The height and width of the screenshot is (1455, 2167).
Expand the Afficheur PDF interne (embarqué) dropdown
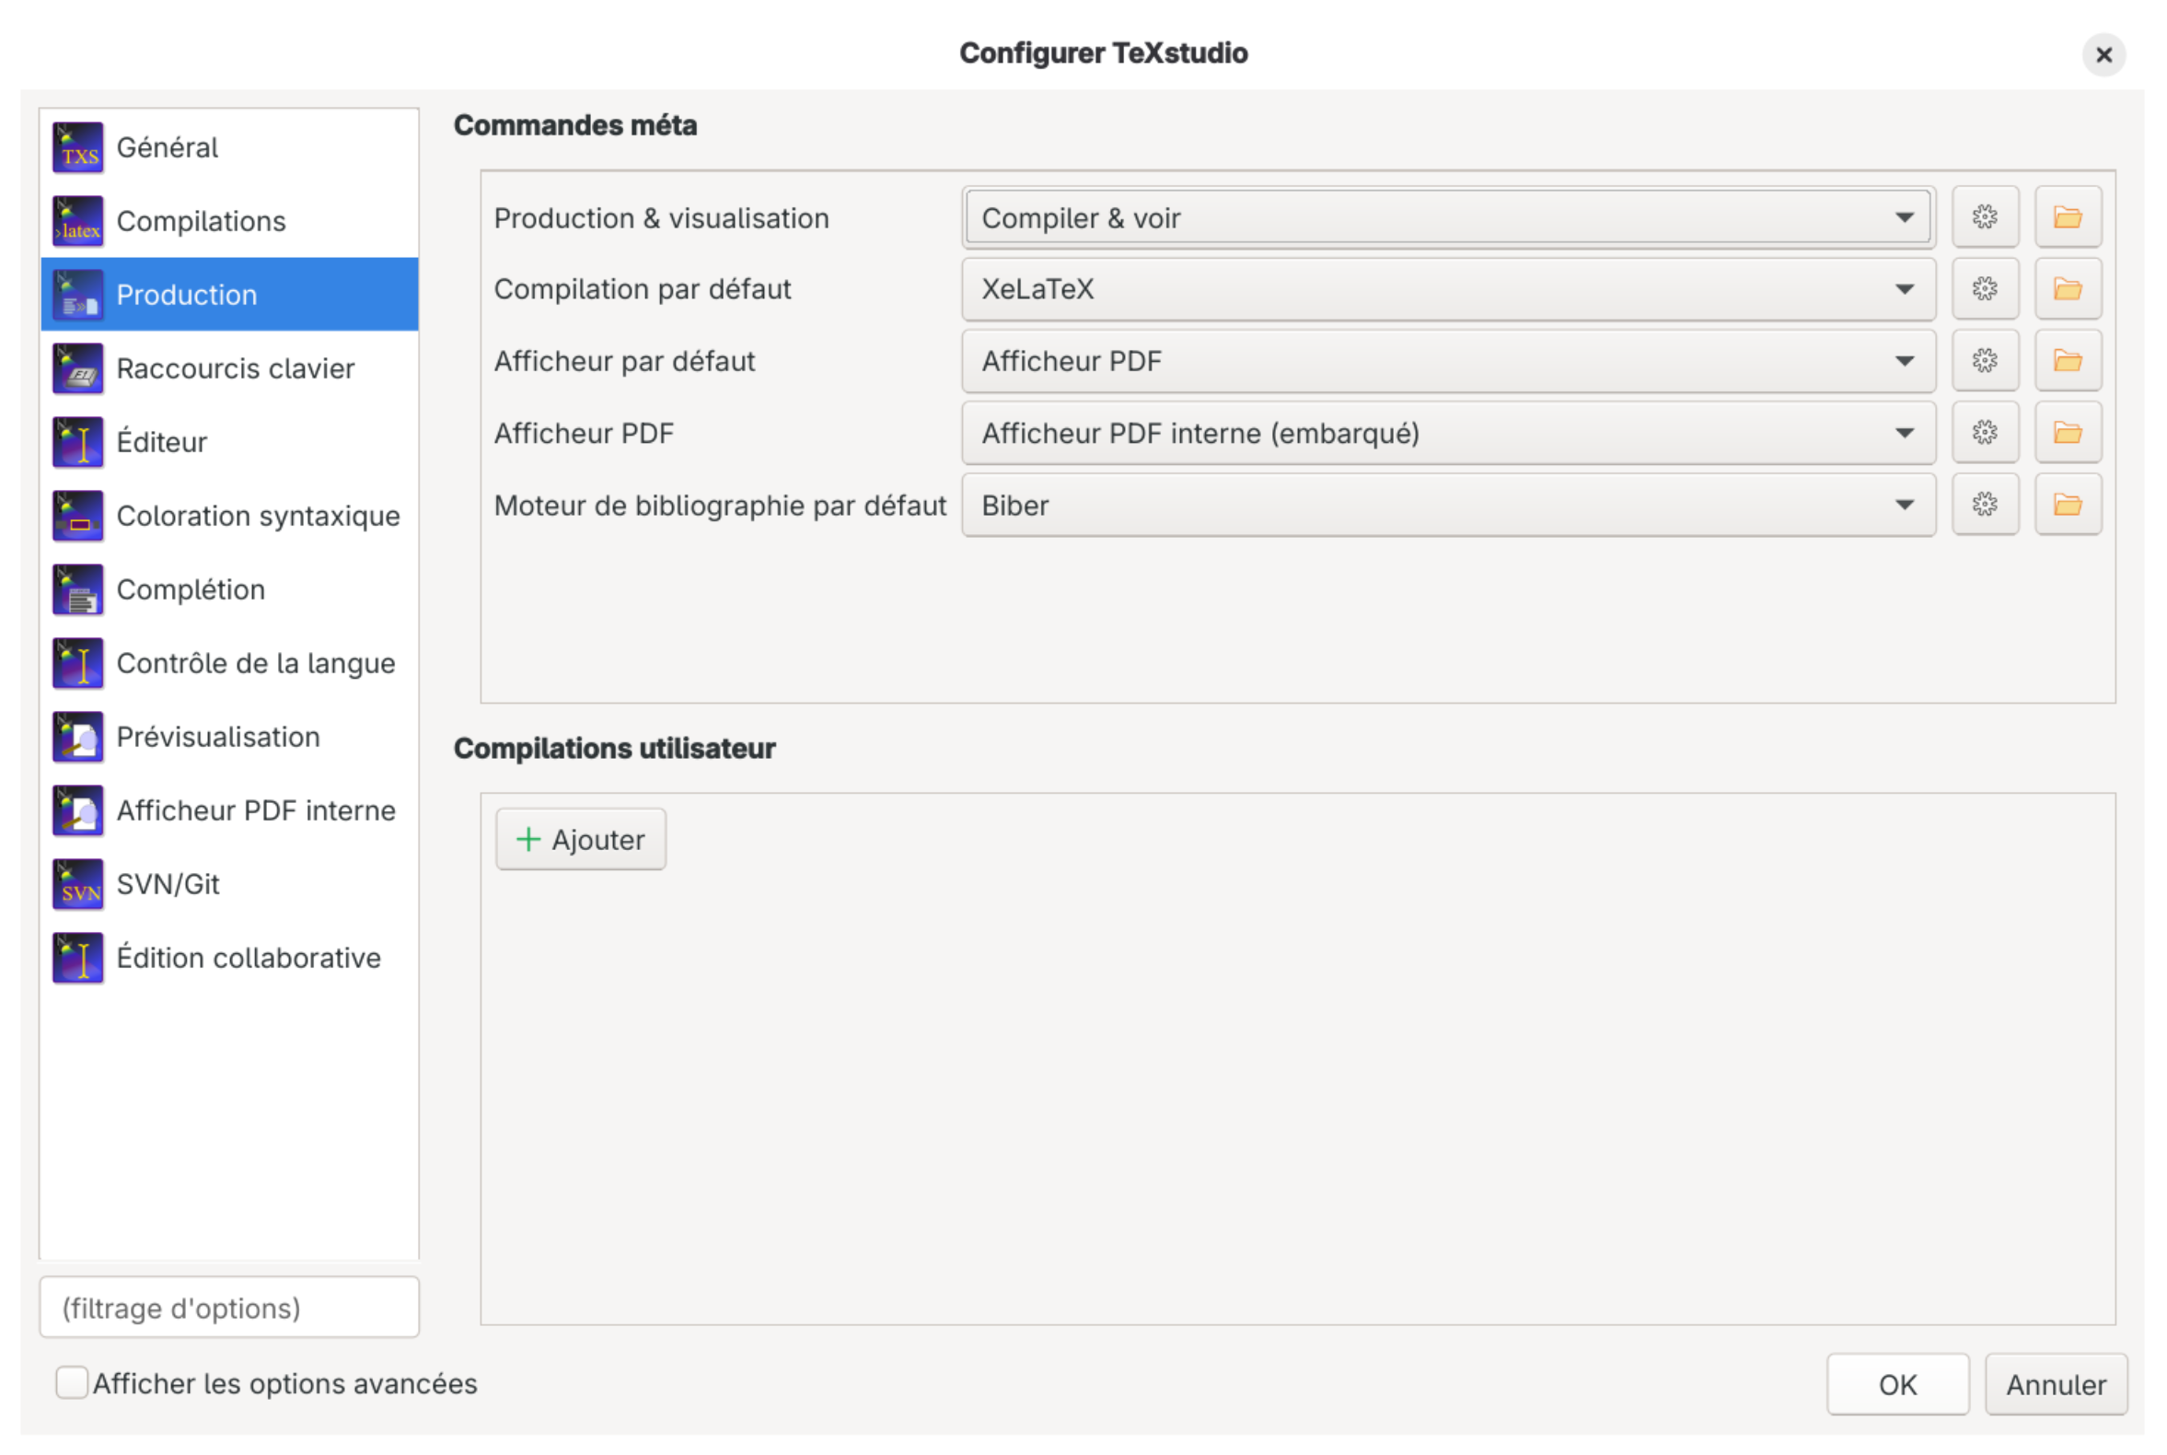pyautogui.click(x=1448, y=434)
